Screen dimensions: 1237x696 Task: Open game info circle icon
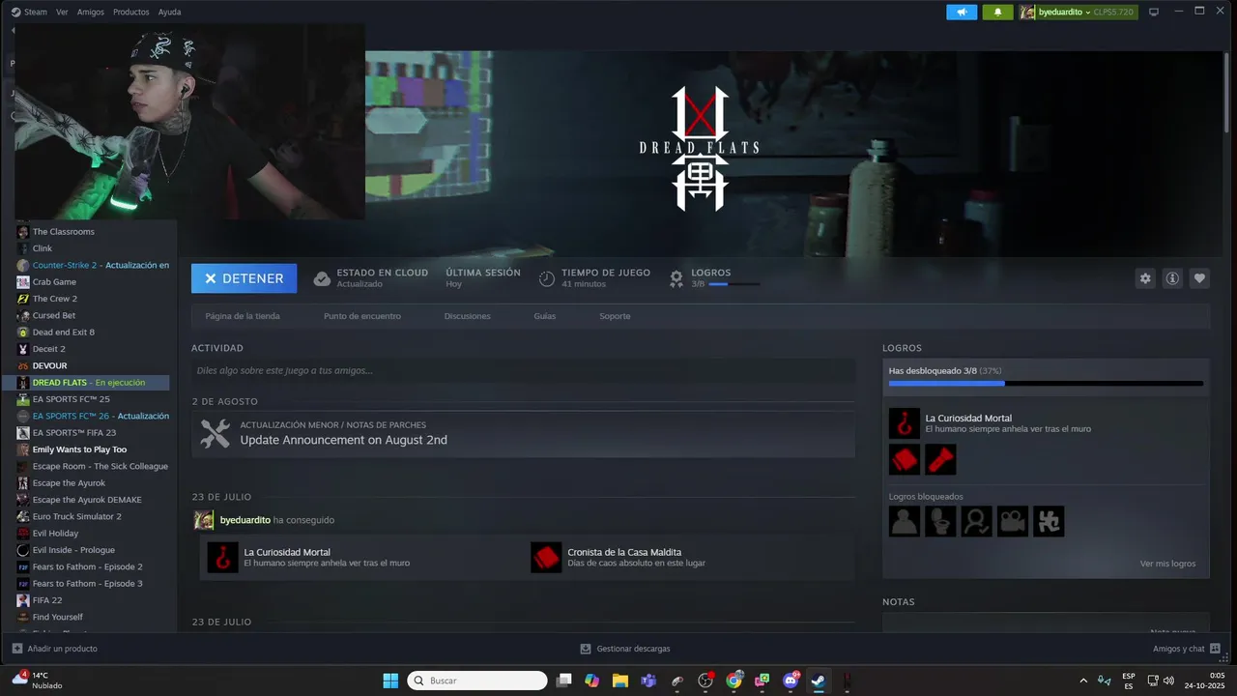pyautogui.click(x=1172, y=278)
